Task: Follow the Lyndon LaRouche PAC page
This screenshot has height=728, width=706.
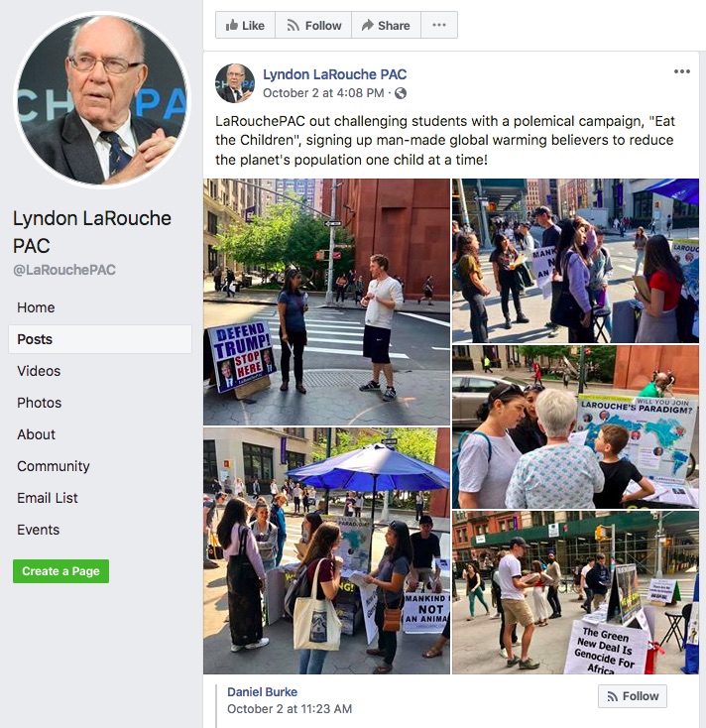Action: 313,25
